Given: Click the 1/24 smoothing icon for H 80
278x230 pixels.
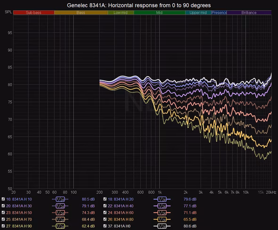Looking at the screenshot, I should coord(162,220).
